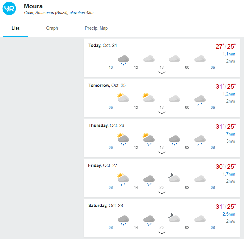
Task: Click Thursday's 7mm precipitation value
Action: coord(231,134)
